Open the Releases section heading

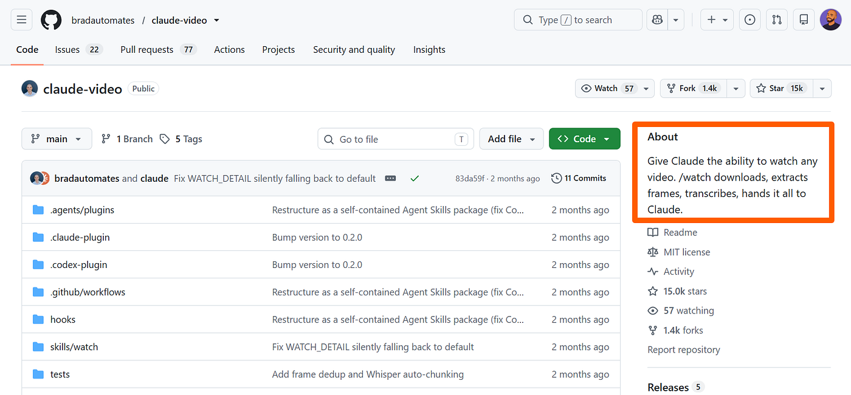click(x=668, y=388)
